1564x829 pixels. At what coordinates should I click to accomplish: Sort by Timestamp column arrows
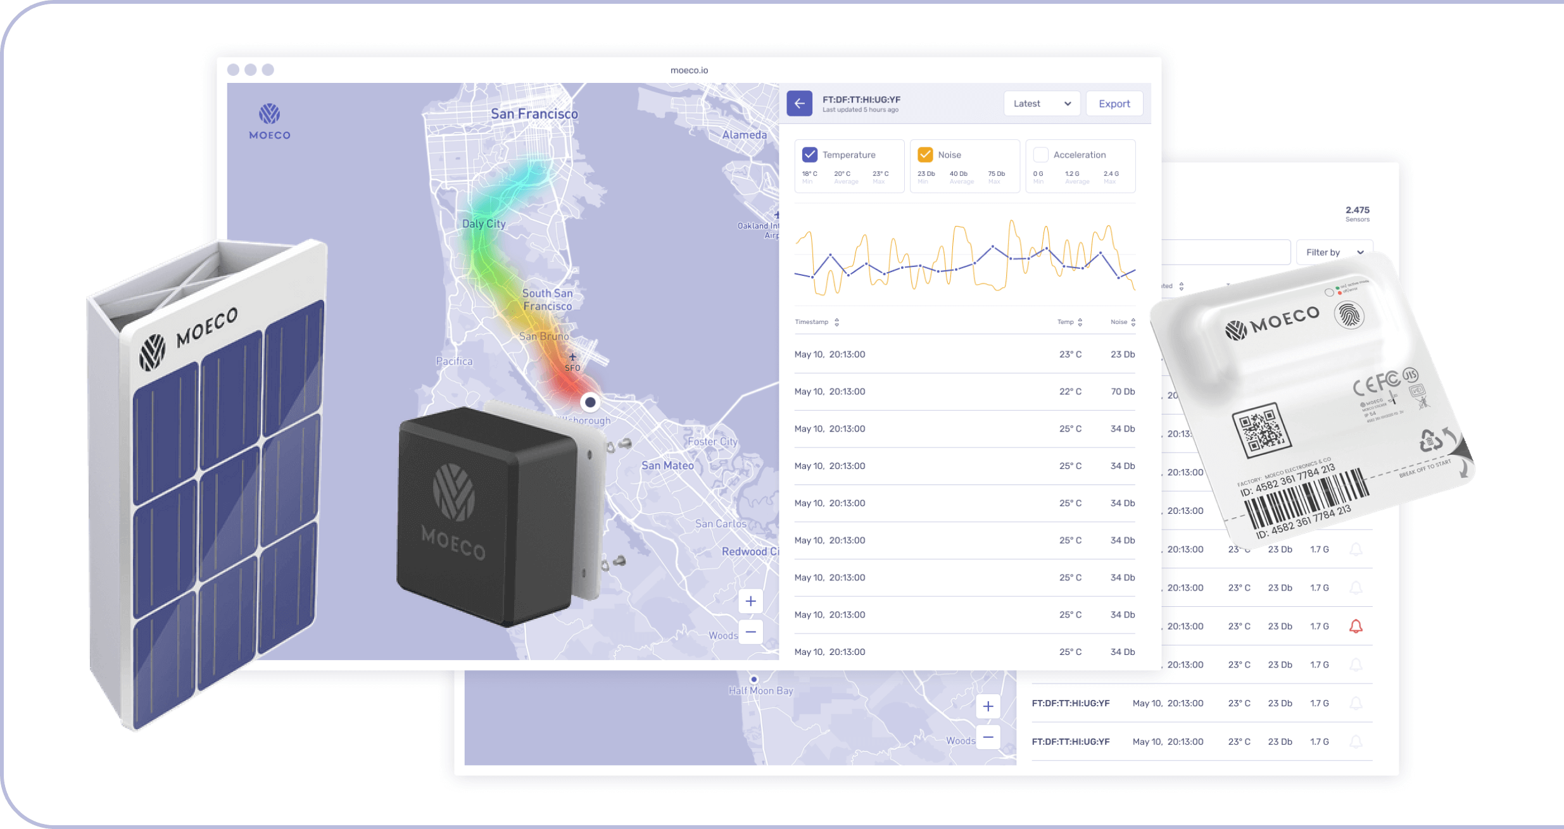tap(836, 322)
